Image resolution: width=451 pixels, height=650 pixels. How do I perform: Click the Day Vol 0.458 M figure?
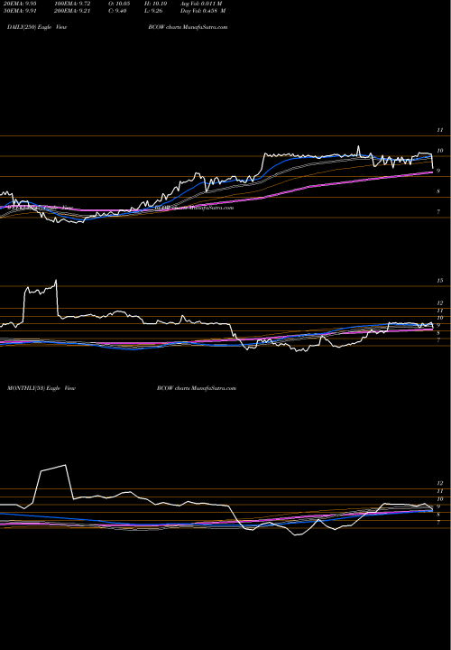point(203,11)
